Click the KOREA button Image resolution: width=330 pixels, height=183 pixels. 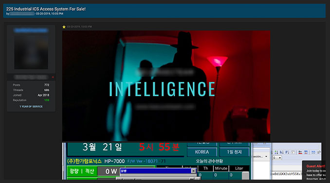[x=202, y=152]
